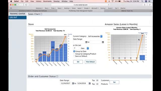Select FirstFairway Order Management System tab
The image size is (161, 91).
80,11
